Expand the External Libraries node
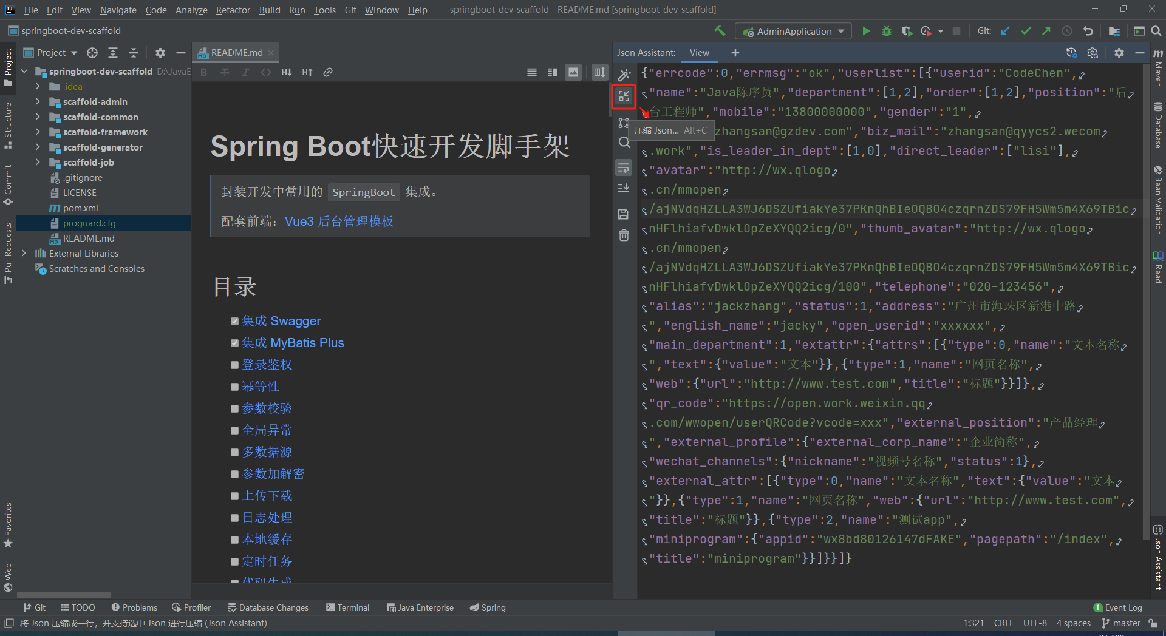 (24, 253)
